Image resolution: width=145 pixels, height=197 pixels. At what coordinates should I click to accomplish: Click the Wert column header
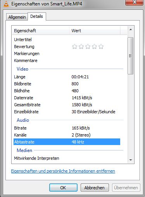95,31
